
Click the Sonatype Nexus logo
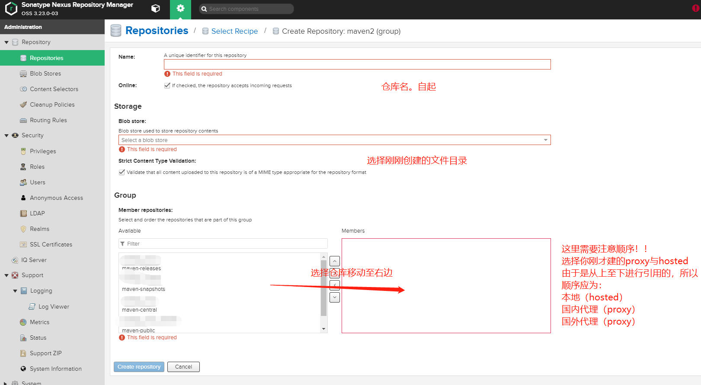click(11, 9)
